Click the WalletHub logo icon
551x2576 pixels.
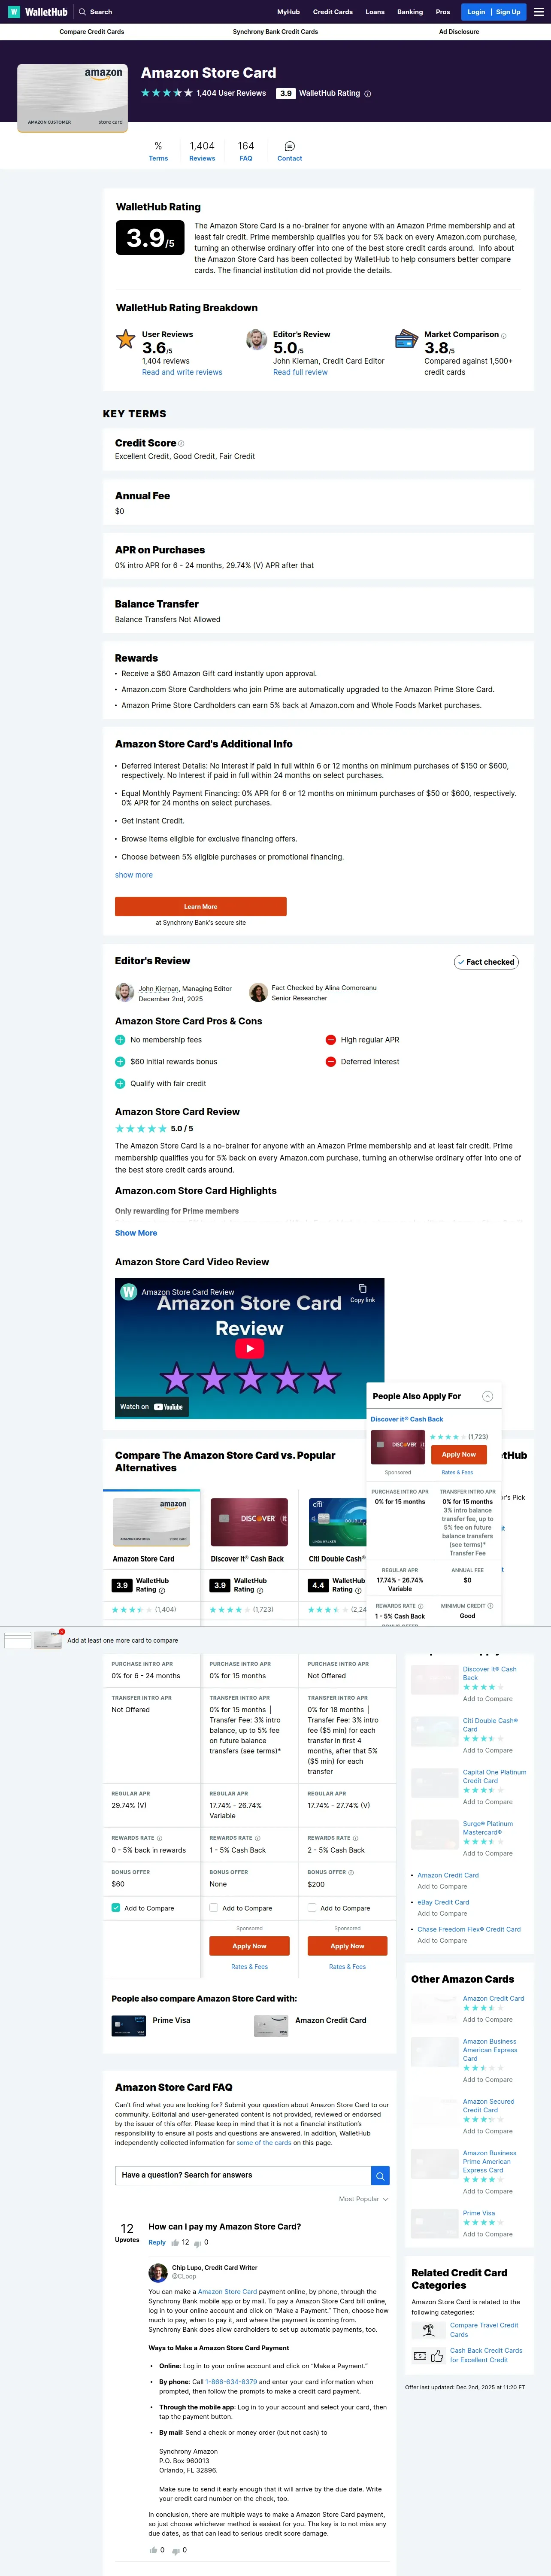pos(14,12)
